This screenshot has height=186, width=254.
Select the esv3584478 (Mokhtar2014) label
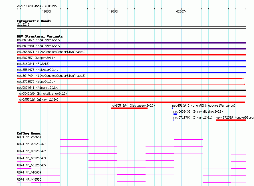pos(38,70)
